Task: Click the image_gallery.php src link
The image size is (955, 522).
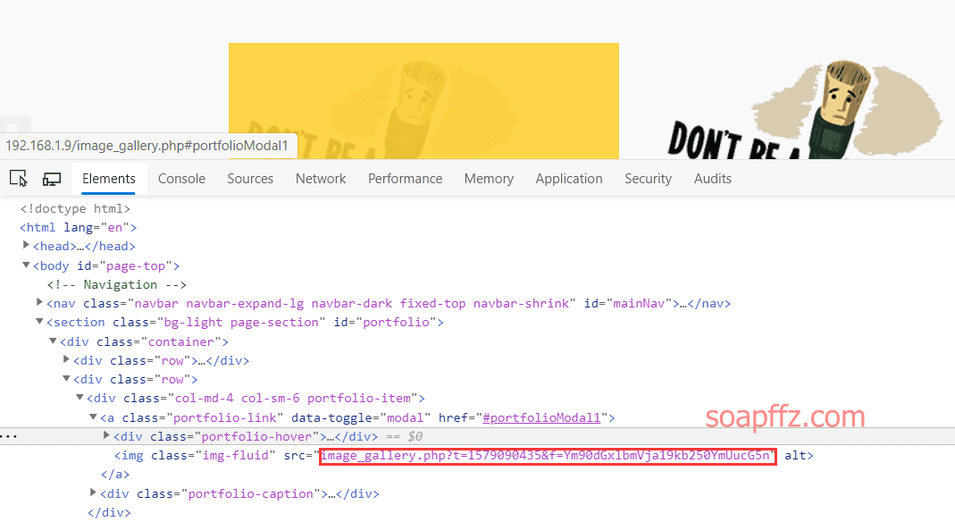Action: 546,456
